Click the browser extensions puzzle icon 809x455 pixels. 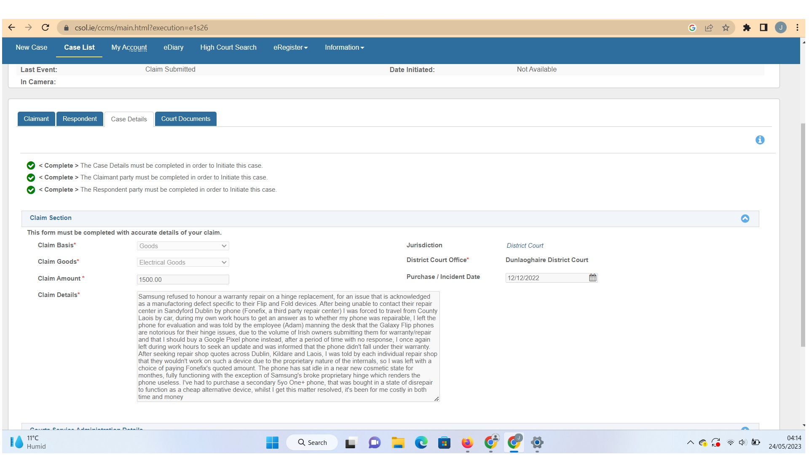click(x=747, y=27)
